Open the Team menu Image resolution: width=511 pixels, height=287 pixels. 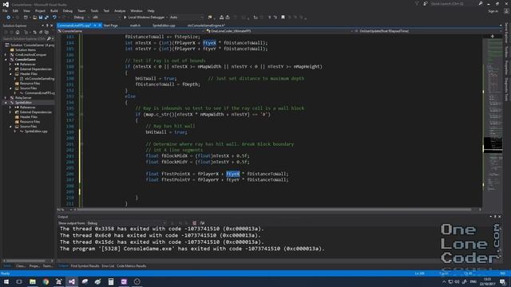point(81,10)
